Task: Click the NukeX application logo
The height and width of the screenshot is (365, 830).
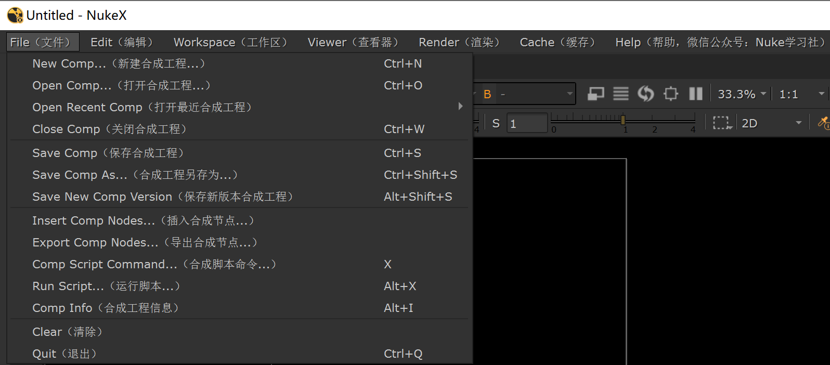Action: (x=15, y=16)
